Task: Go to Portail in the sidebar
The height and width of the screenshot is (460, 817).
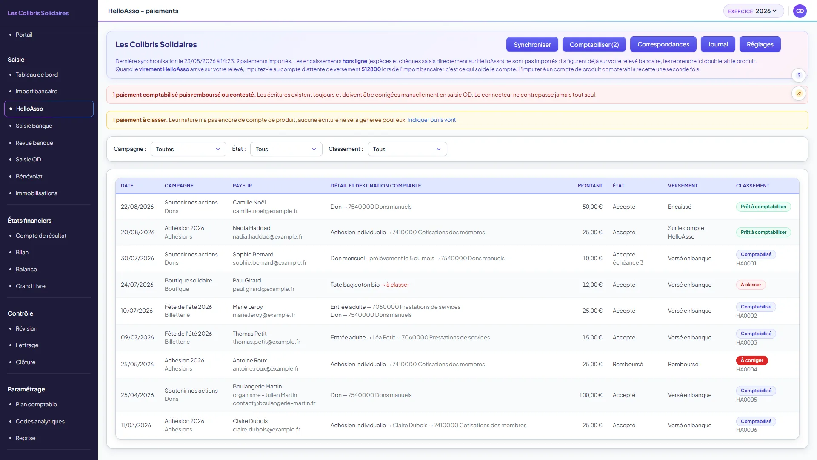Action: pyautogui.click(x=24, y=34)
